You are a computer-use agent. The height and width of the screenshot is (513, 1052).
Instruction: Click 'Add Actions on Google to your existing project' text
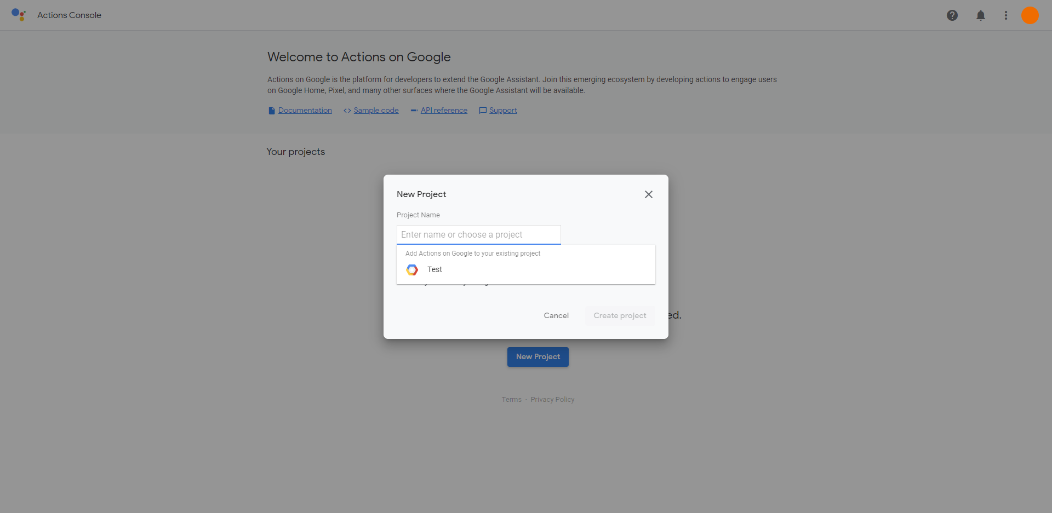tap(473, 253)
